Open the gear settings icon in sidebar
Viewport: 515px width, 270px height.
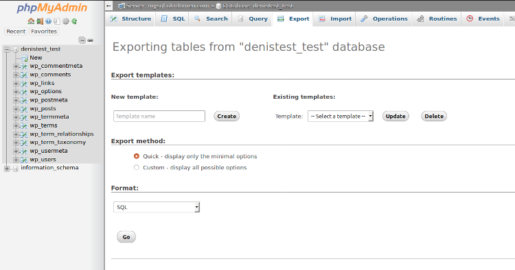click(x=66, y=21)
